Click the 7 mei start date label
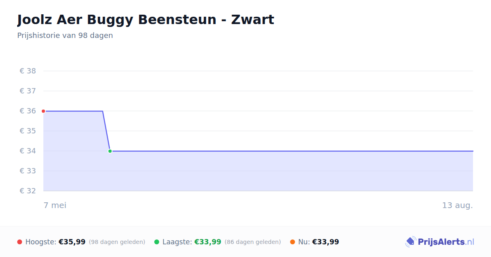Screen dimensions: 491x257 [x=55, y=205]
